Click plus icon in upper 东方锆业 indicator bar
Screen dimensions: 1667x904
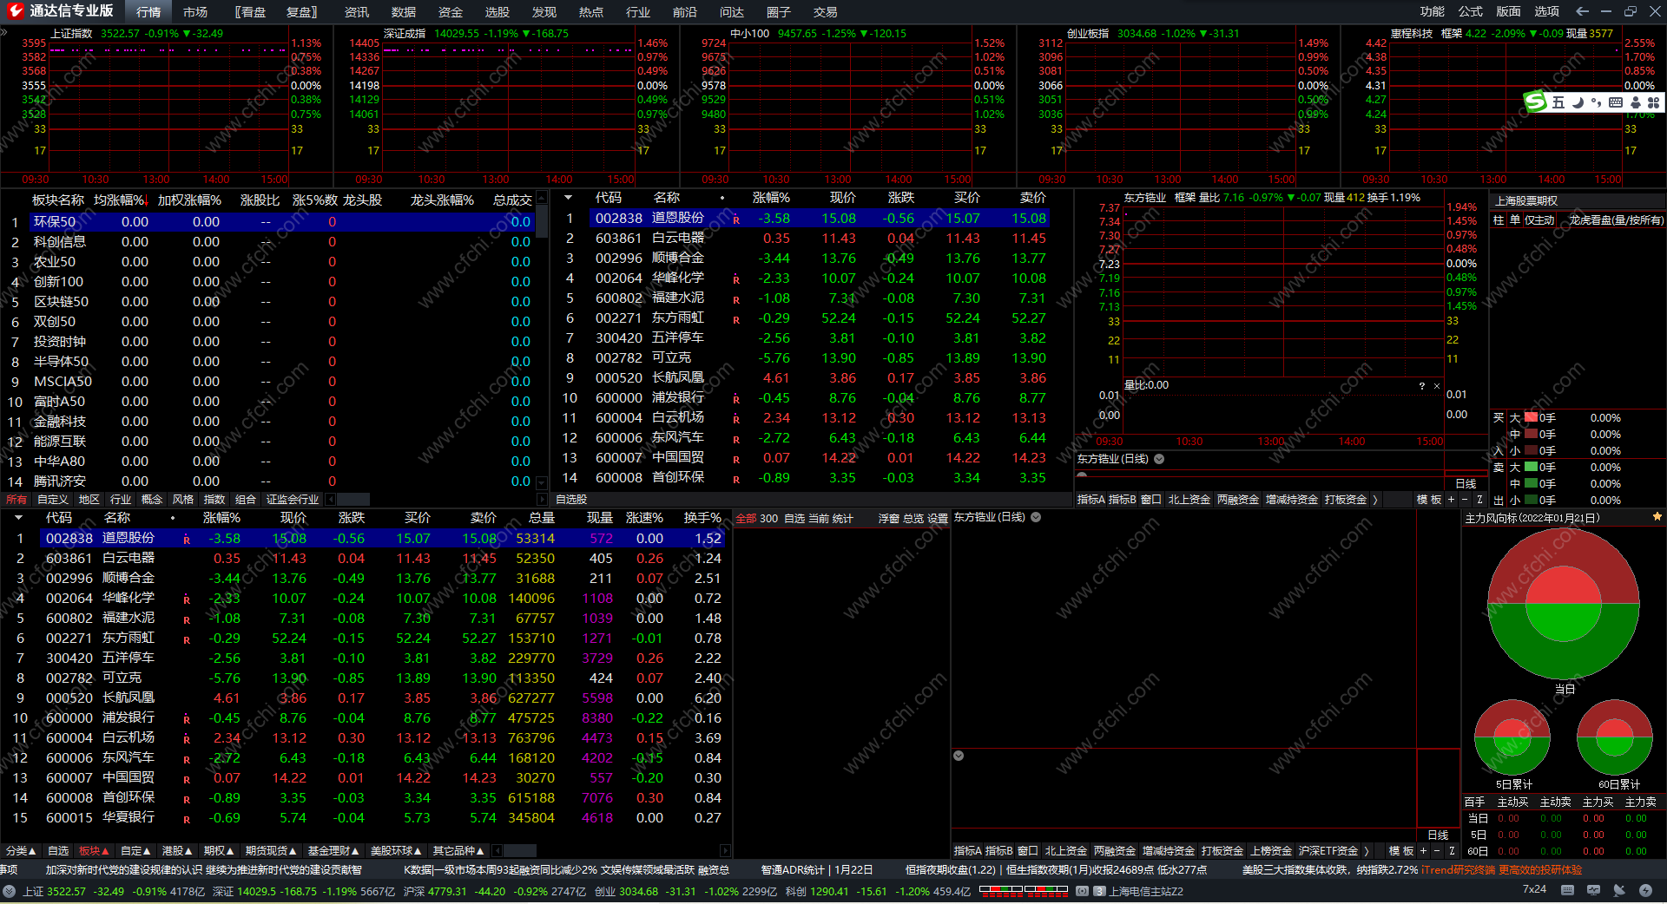coord(1451,500)
